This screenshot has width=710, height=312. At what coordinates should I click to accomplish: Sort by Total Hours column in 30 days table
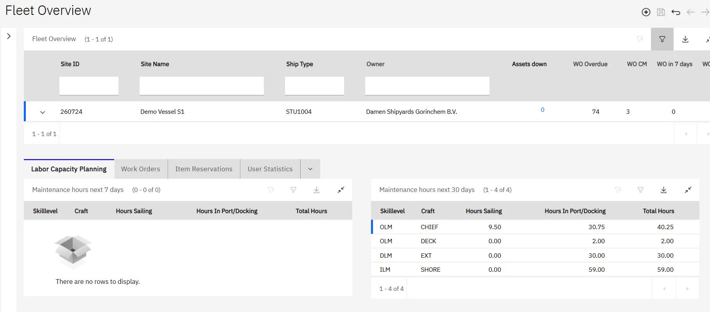[658, 211]
